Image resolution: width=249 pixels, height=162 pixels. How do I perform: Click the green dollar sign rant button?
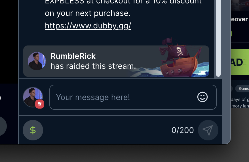point(33,130)
